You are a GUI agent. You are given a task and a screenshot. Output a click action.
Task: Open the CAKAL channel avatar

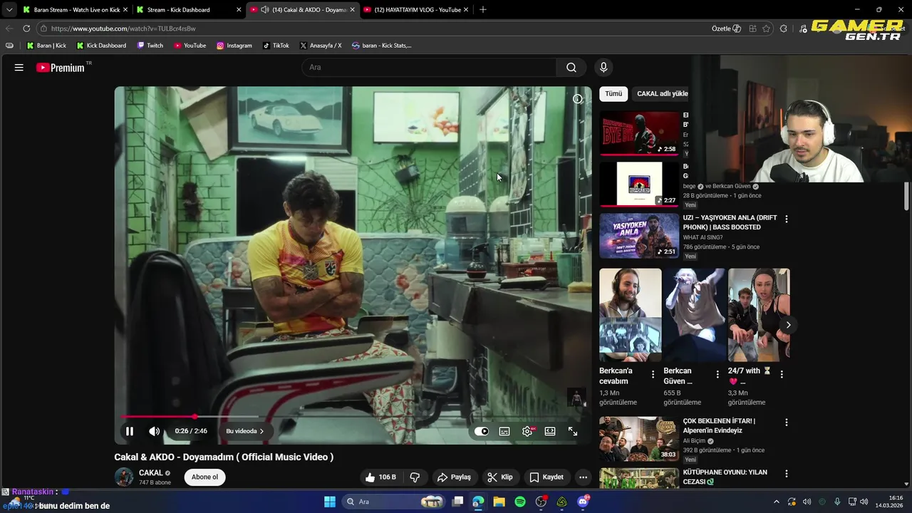124,477
